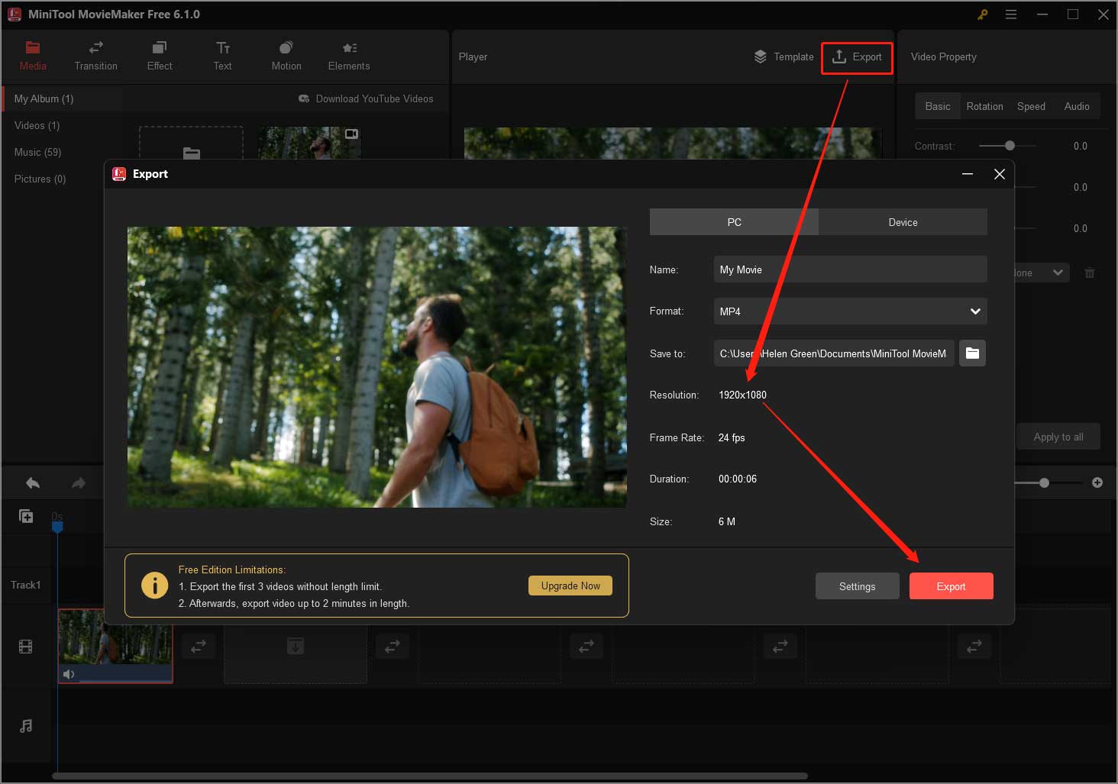The image size is (1118, 784).
Task: Click Download YouTube Videos link
Action: click(x=366, y=98)
